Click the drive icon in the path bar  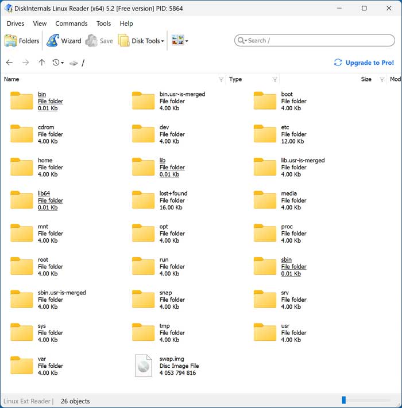pos(74,63)
